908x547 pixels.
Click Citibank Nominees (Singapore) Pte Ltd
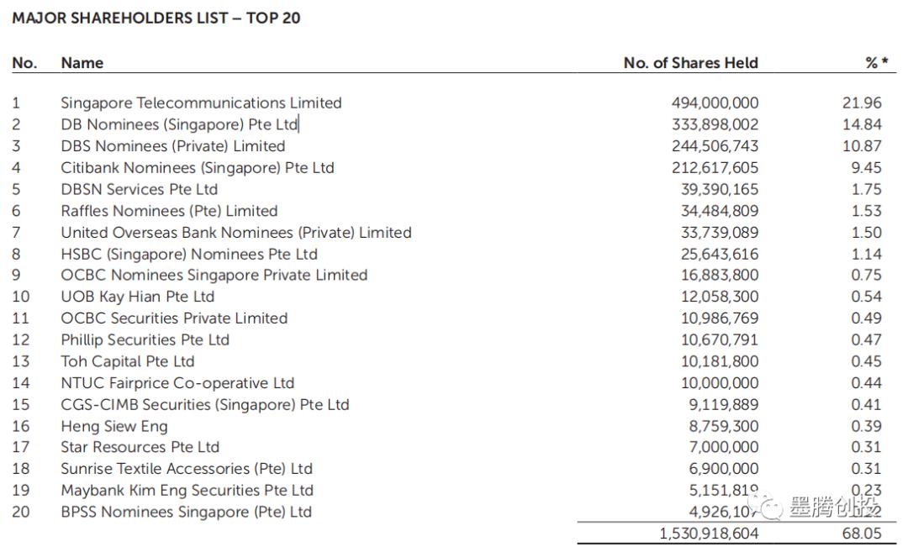(198, 168)
